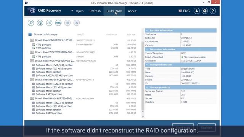Click the Sector size (bytes) value 512

[183, 91]
